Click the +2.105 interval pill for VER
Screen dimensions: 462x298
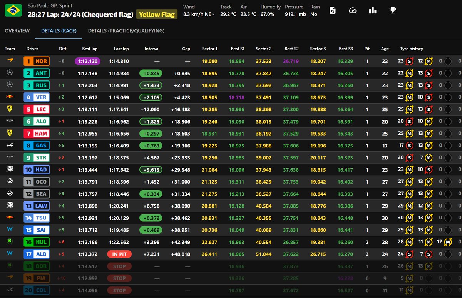click(151, 97)
